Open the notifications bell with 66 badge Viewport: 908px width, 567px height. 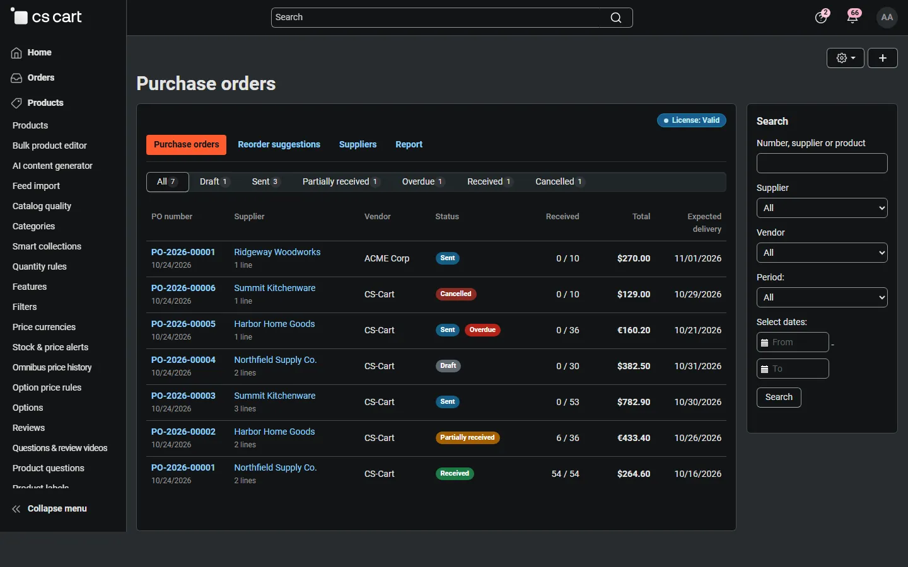coord(853,17)
